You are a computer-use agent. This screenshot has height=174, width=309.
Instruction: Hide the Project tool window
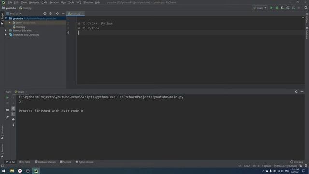pyautogui.click(x=63, y=14)
